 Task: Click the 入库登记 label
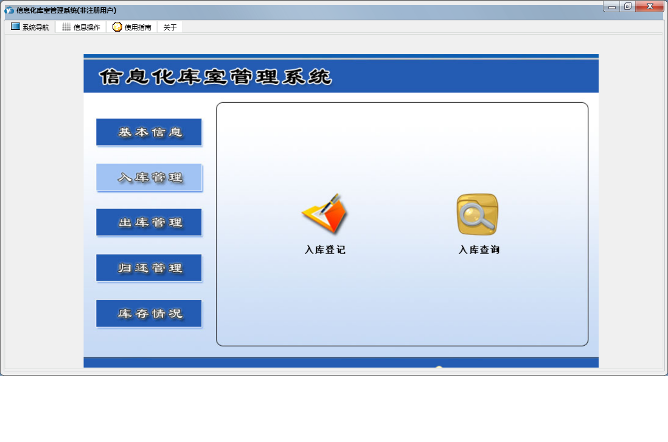tap(325, 250)
